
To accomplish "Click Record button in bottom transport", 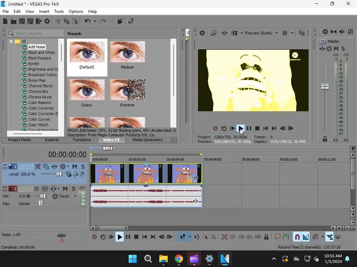I will click(94, 237).
